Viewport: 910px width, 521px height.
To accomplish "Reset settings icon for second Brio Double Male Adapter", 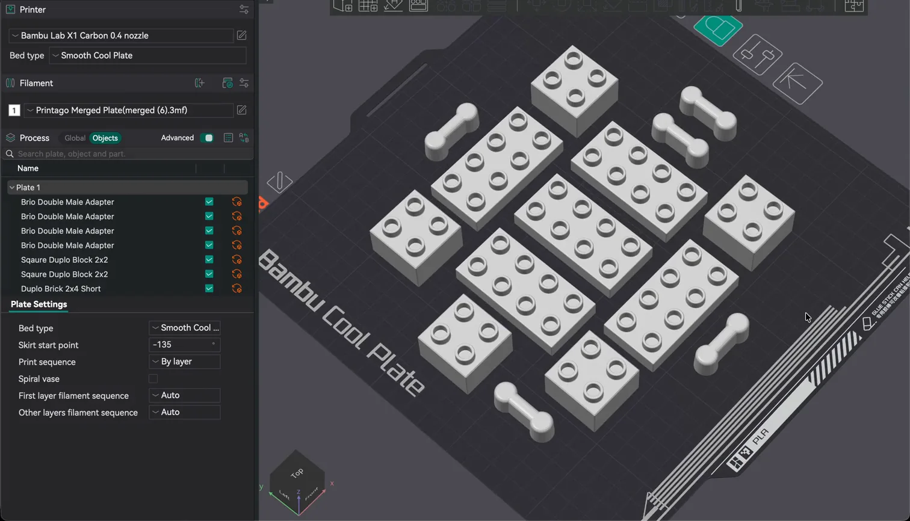I will 237,217.
